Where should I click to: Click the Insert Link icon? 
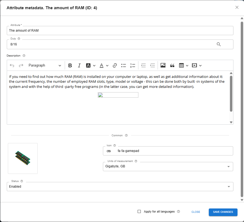[x=115, y=65]
